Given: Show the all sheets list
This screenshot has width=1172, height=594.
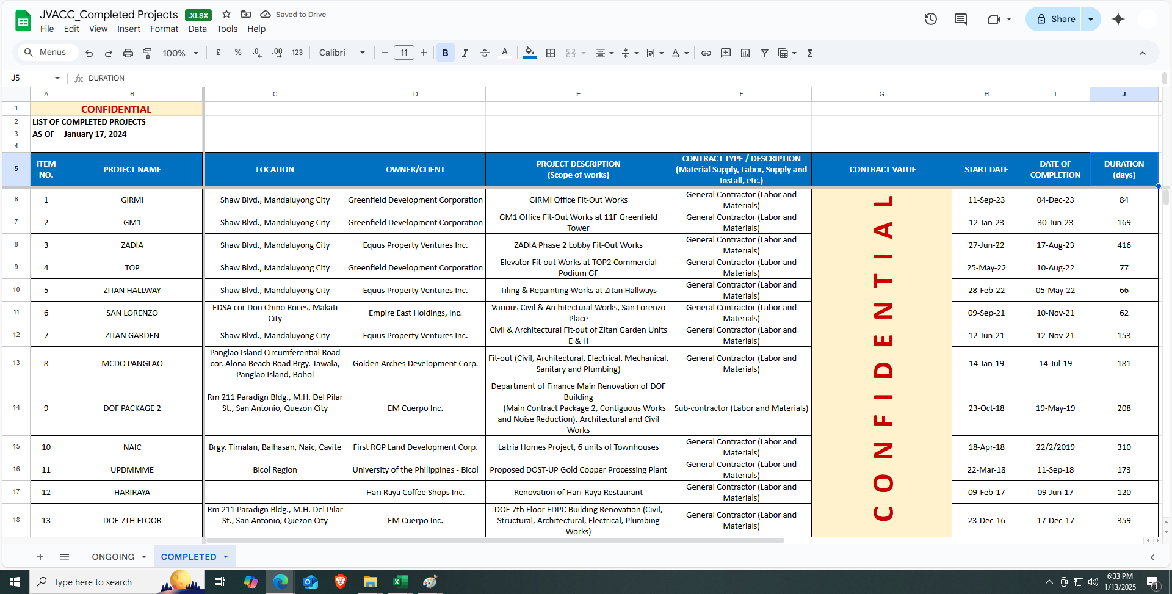Looking at the screenshot, I should (x=65, y=557).
